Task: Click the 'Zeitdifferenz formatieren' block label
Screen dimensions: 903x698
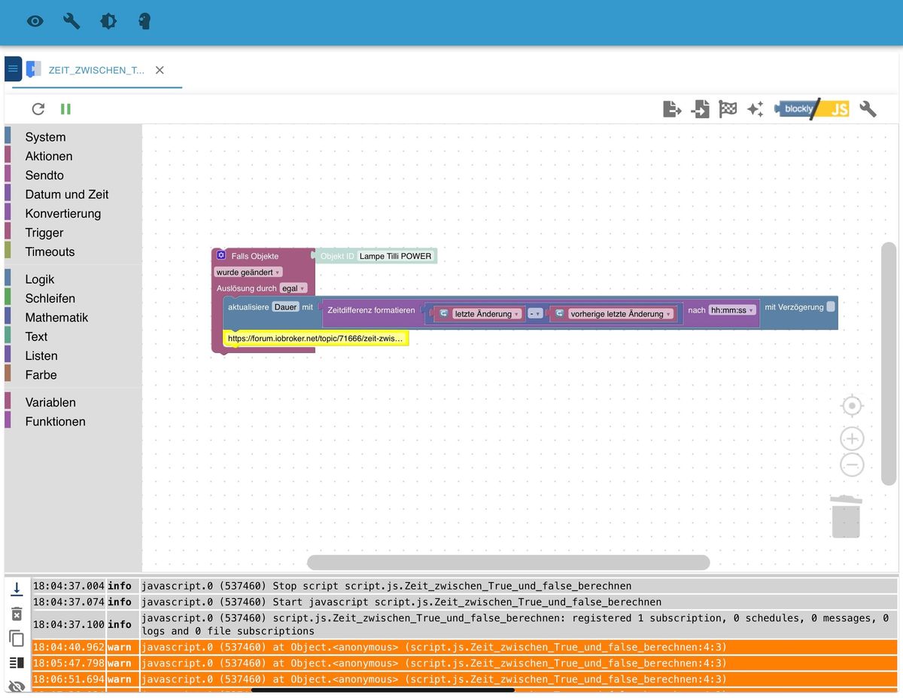Action: [371, 310]
